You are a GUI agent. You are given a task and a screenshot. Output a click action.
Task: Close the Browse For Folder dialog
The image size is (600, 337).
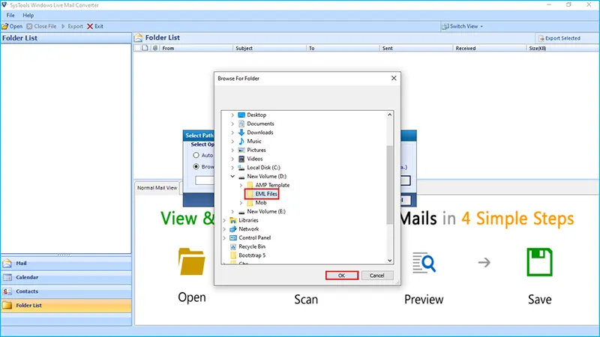[394, 78]
